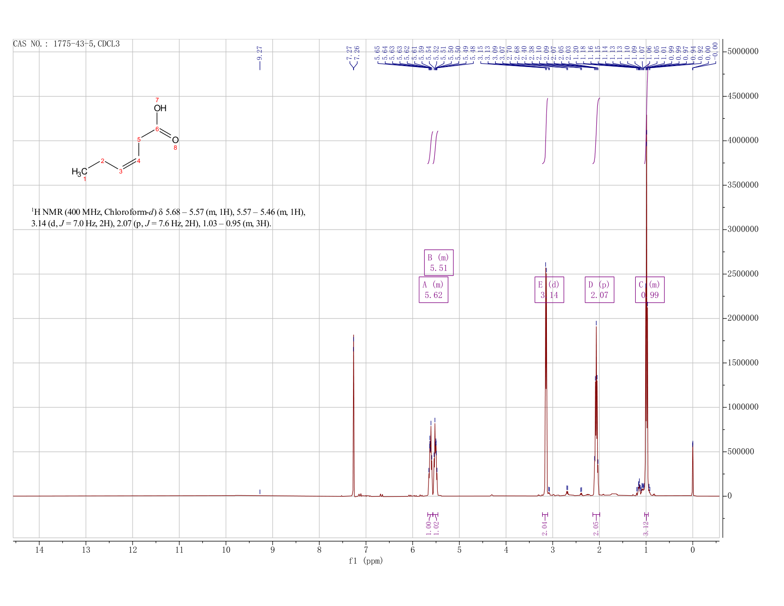Click integral value 2.04 below axis

pos(545,528)
